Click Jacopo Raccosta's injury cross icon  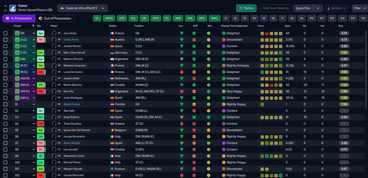tap(181, 175)
